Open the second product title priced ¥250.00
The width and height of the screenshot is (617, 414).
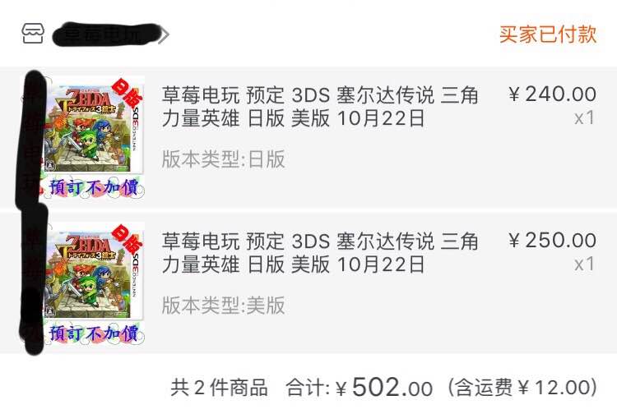(x=319, y=253)
